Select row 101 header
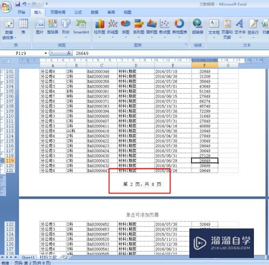This screenshot has height=265, width=269. pos(10,71)
